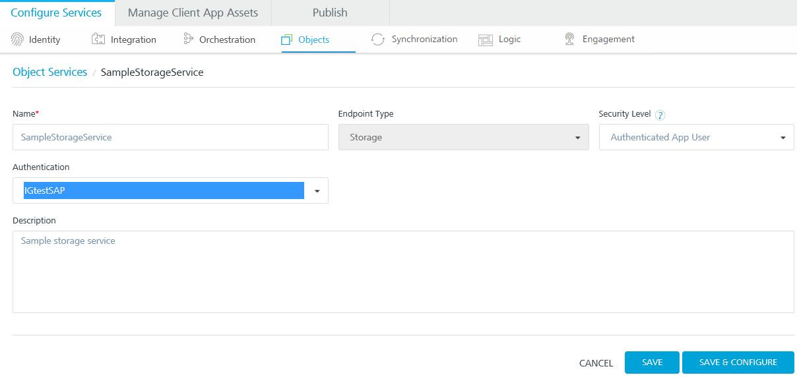Switch to Manage Client App Assets tab

coord(193,13)
